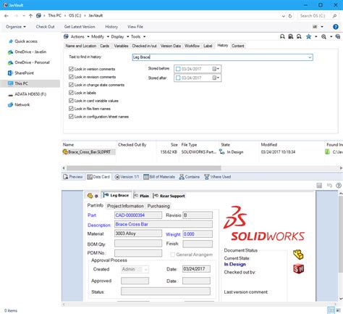Toggle Look in labels checkbox
This screenshot has width=343, height=314.
coord(71,93)
